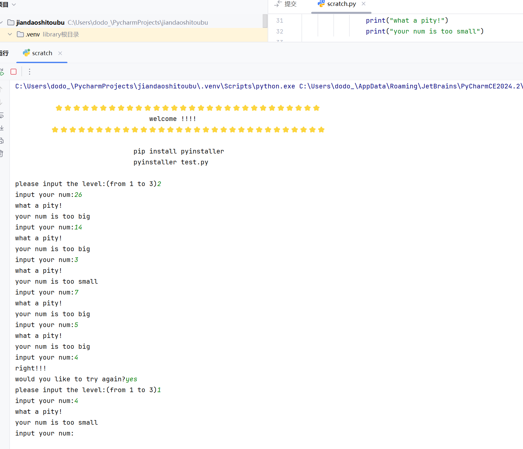Image resolution: width=523 pixels, height=449 pixels.
Task: Close the scratch run tab
Action: [60, 53]
